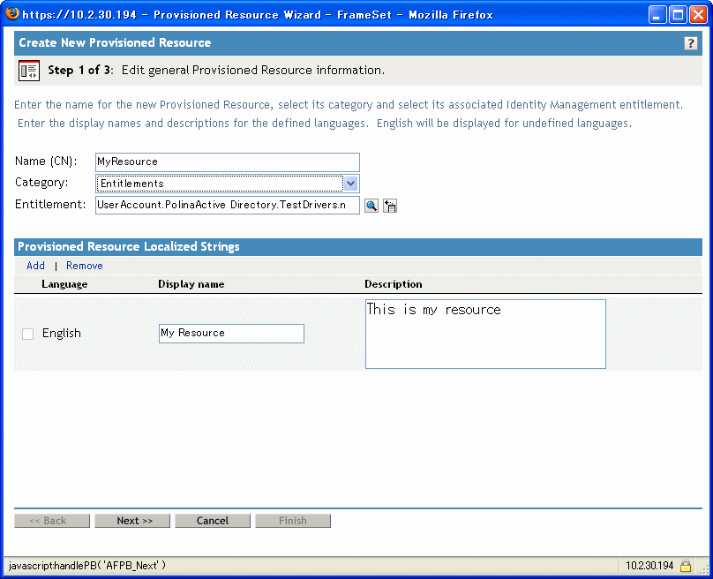Click the Entitlement input field
Viewport: 713px width, 579px height.
228,205
